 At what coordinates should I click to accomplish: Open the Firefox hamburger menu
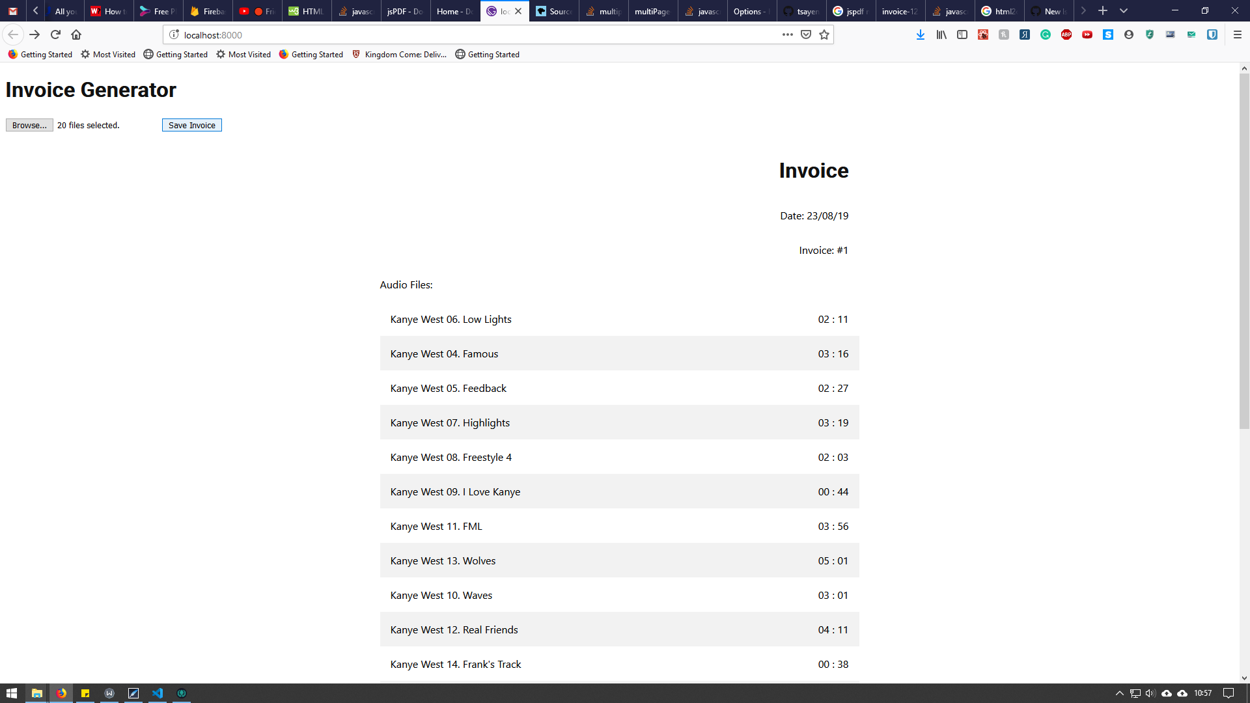[x=1238, y=35]
